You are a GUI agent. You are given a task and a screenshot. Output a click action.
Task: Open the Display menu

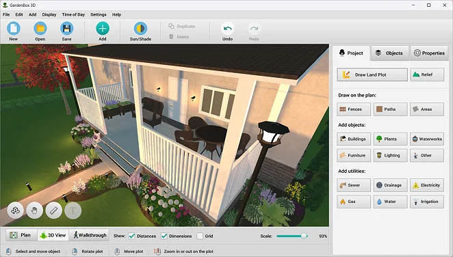click(x=49, y=14)
